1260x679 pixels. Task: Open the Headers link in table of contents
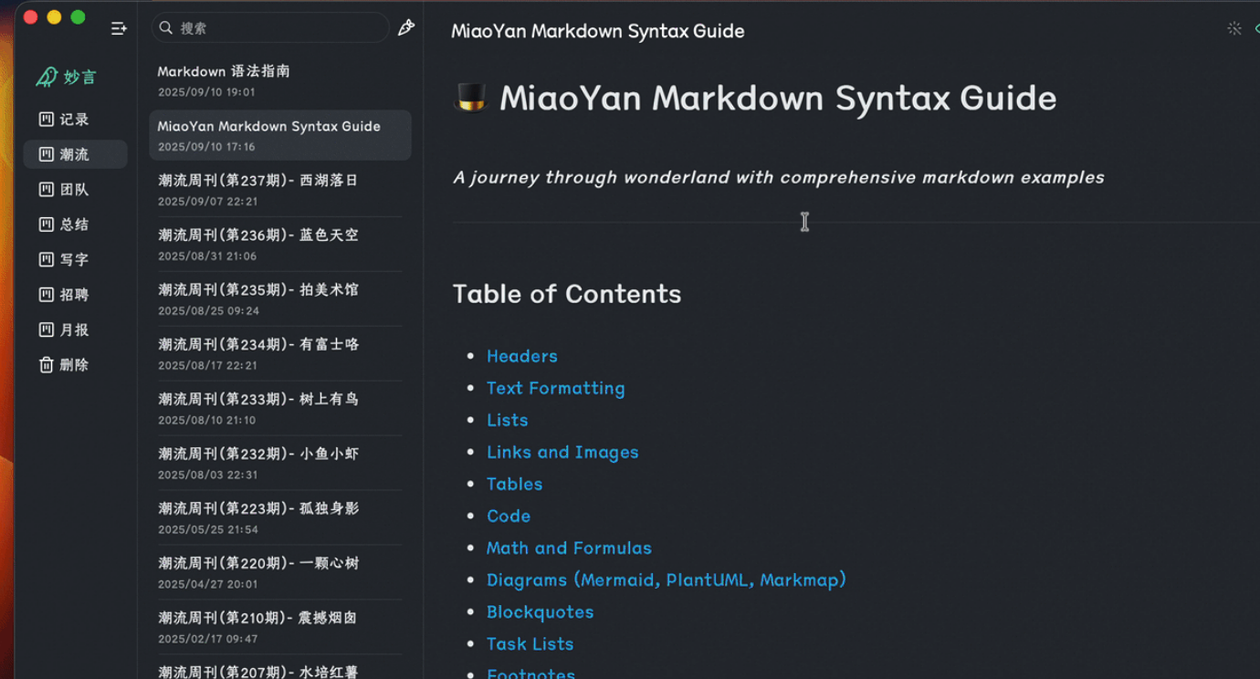521,356
